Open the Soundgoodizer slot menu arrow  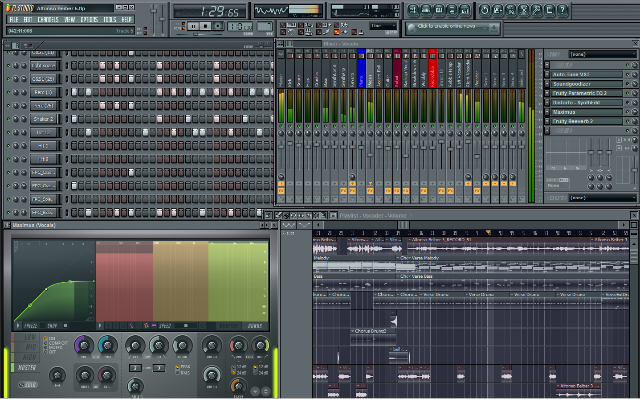click(547, 84)
